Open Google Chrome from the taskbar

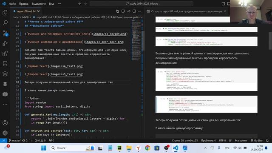[147, 148]
